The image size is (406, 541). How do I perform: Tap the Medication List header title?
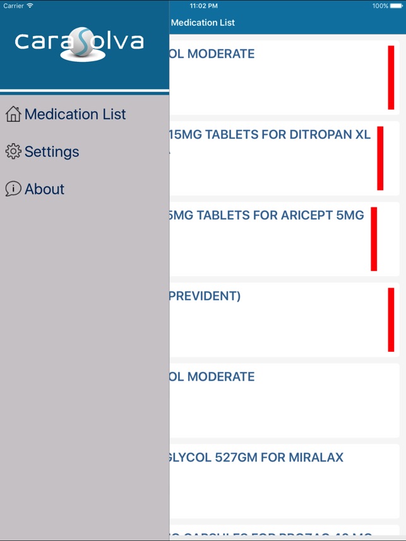tap(203, 23)
